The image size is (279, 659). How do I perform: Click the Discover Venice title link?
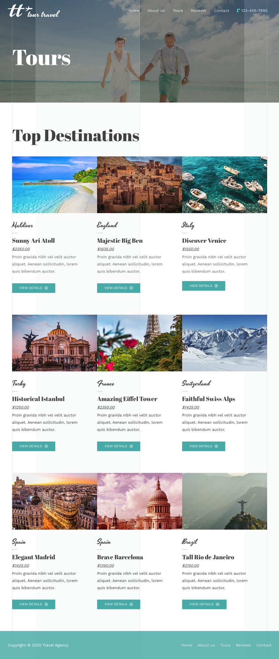(204, 241)
